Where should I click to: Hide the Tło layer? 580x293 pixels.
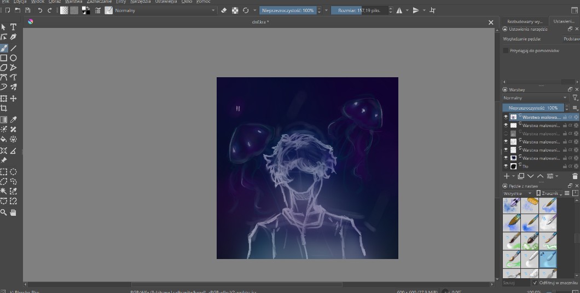pos(506,166)
